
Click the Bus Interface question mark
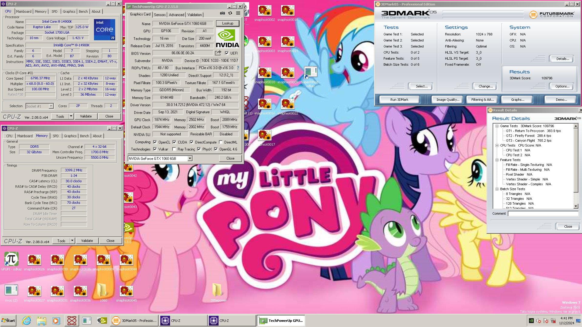click(x=238, y=68)
